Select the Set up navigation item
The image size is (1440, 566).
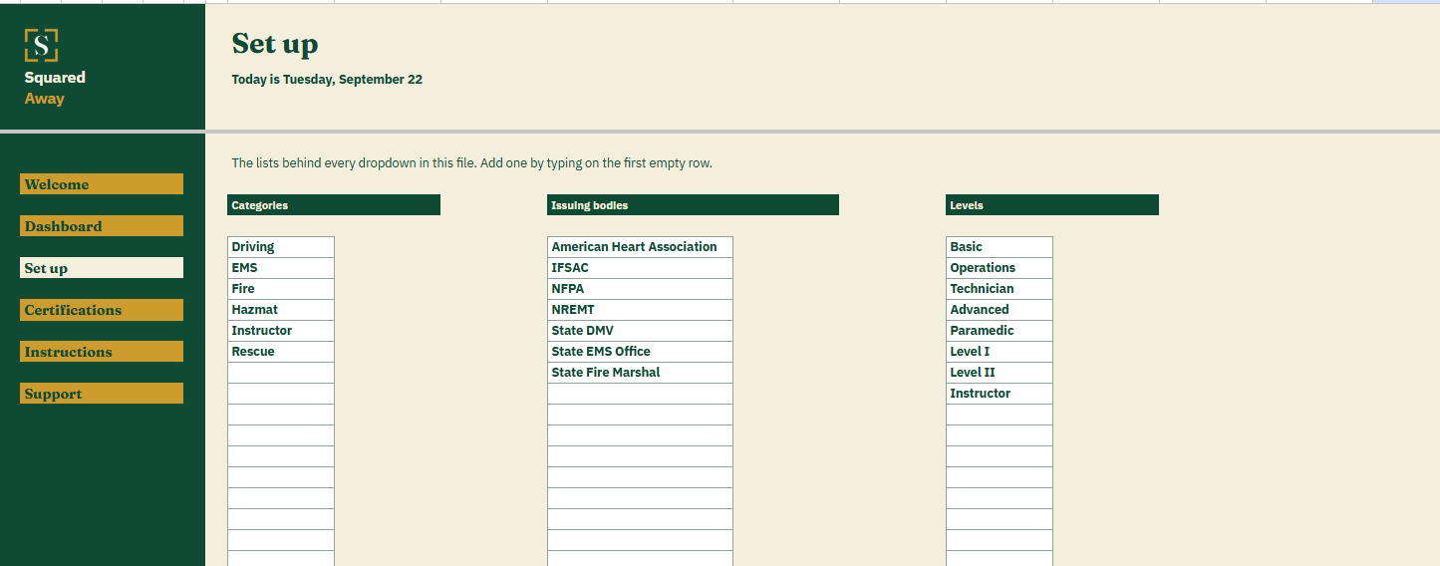point(102,268)
